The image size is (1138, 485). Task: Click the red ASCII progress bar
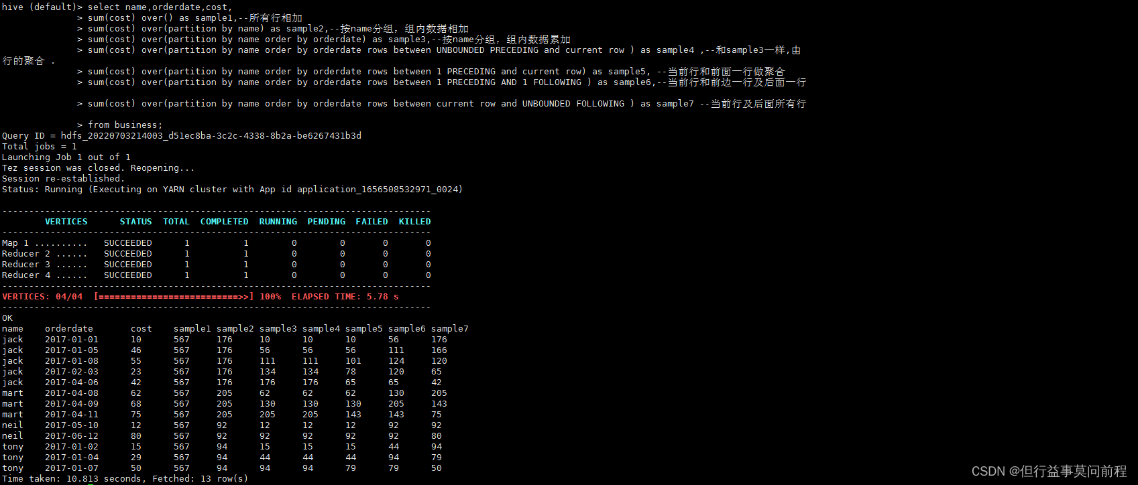click(174, 297)
